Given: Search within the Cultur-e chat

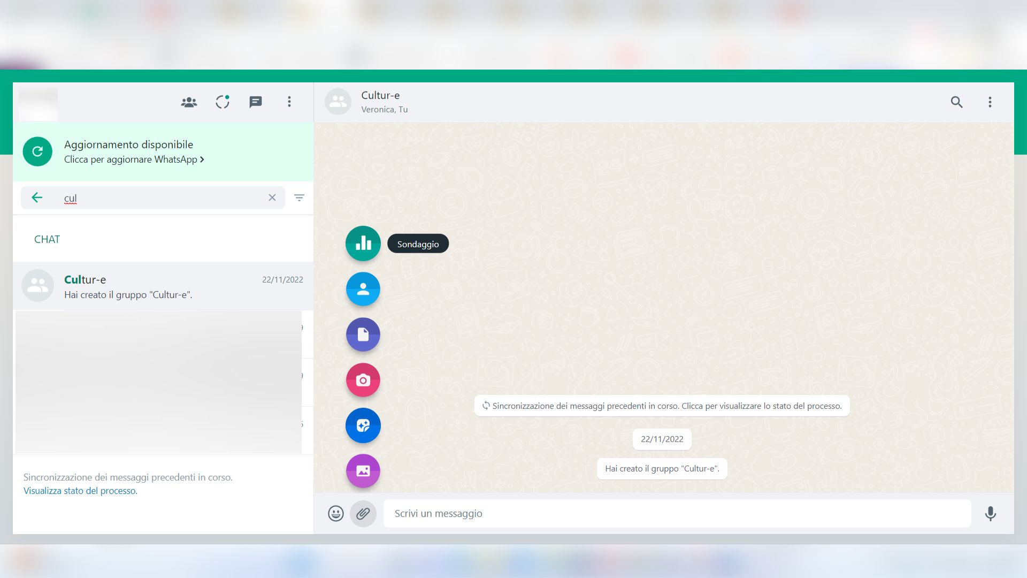Looking at the screenshot, I should [957, 102].
